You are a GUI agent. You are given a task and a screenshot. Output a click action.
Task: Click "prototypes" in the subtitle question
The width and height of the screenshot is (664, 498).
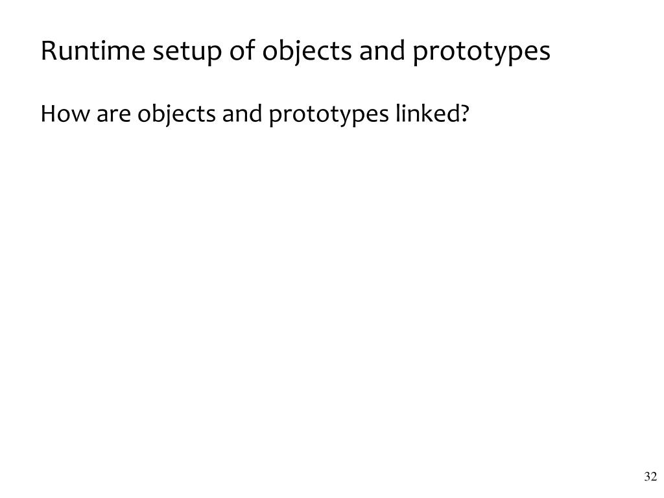click(x=329, y=115)
